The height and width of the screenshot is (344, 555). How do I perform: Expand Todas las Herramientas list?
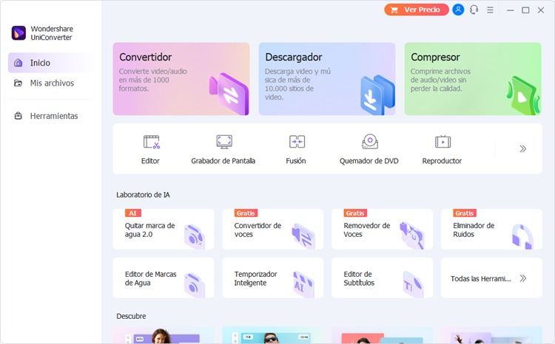tap(491, 278)
